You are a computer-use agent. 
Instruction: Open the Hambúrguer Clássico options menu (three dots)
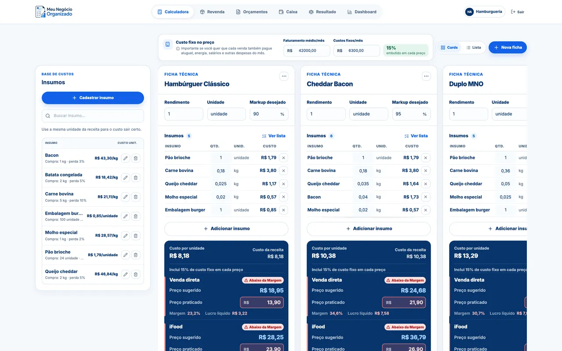[x=284, y=76]
